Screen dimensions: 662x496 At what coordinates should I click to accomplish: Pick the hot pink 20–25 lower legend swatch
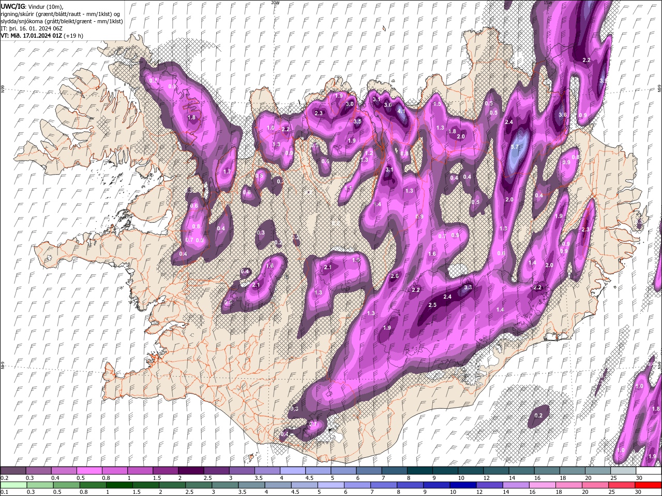[595, 485]
